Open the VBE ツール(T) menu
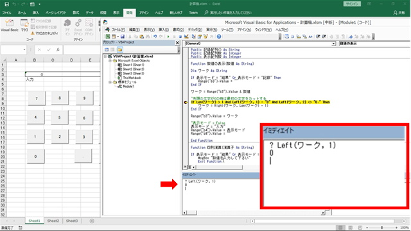This screenshot has height=231, width=411. click(227, 30)
